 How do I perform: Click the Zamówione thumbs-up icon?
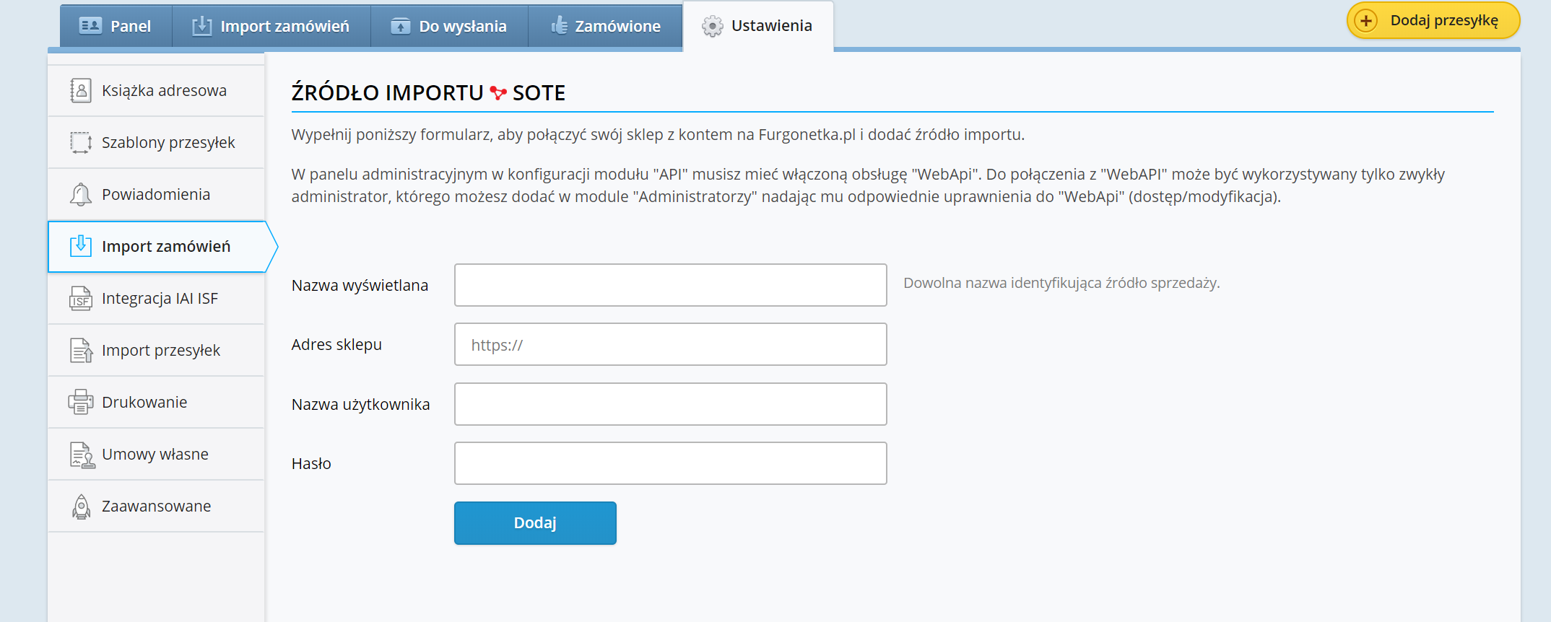(x=559, y=26)
